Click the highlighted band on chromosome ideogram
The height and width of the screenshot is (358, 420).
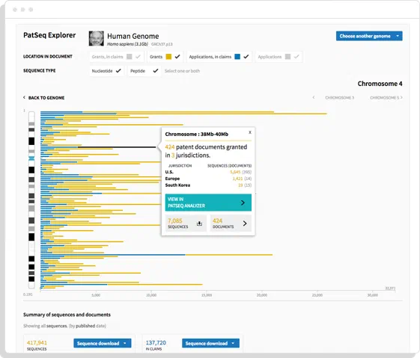click(31, 158)
